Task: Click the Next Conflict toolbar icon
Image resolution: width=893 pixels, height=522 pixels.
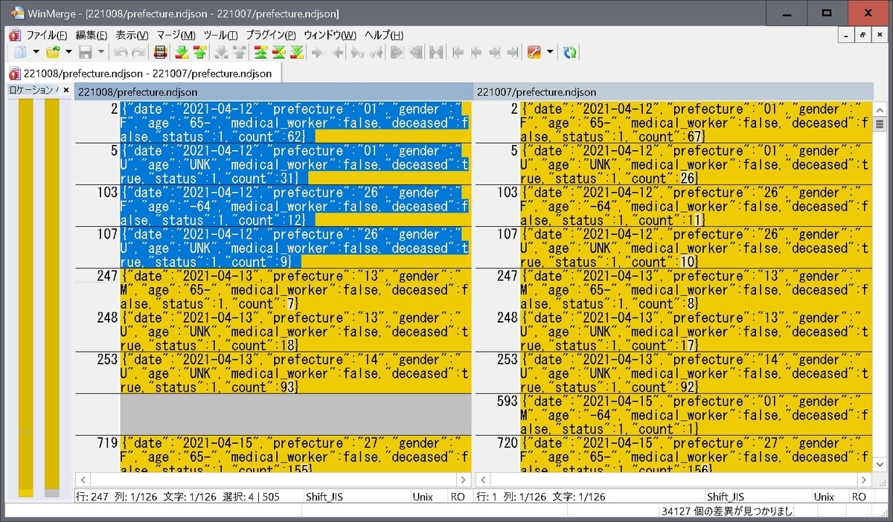Action: click(220, 52)
